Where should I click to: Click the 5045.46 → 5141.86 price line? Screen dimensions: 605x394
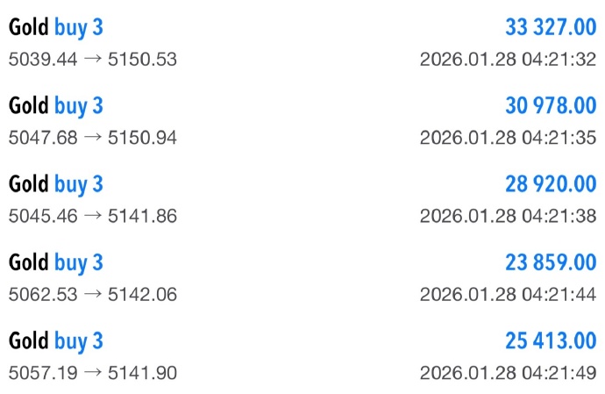tap(93, 216)
